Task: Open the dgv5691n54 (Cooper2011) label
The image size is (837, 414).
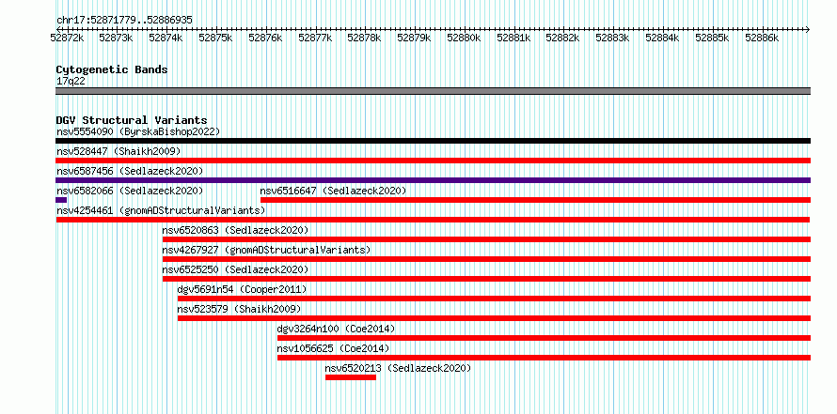Action: click(x=243, y=289)
